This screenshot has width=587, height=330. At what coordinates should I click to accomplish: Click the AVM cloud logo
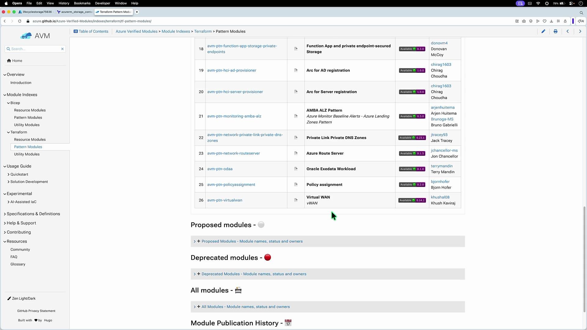click(26, 36)
